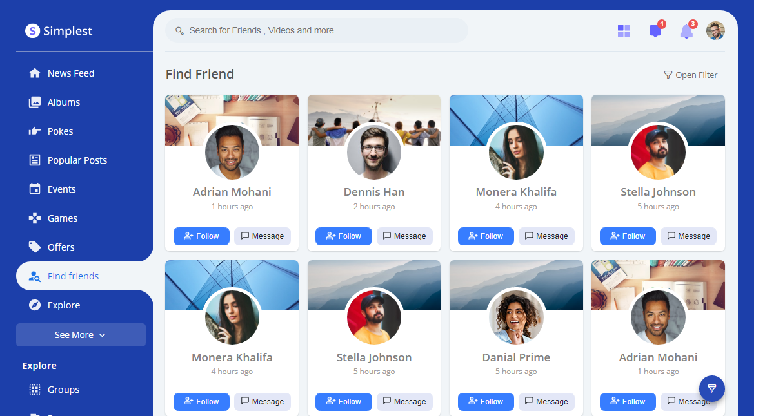Open Popular Posts page
Viewport: 765px width, 416px height.
click(x=77, y=160)
